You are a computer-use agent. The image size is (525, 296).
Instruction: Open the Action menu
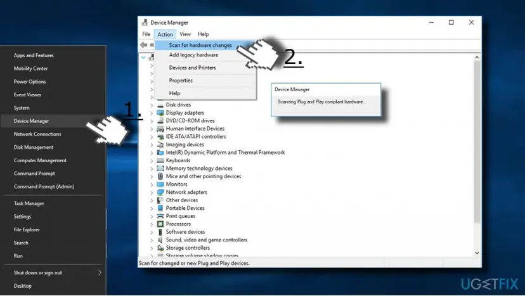coord(165,34)
